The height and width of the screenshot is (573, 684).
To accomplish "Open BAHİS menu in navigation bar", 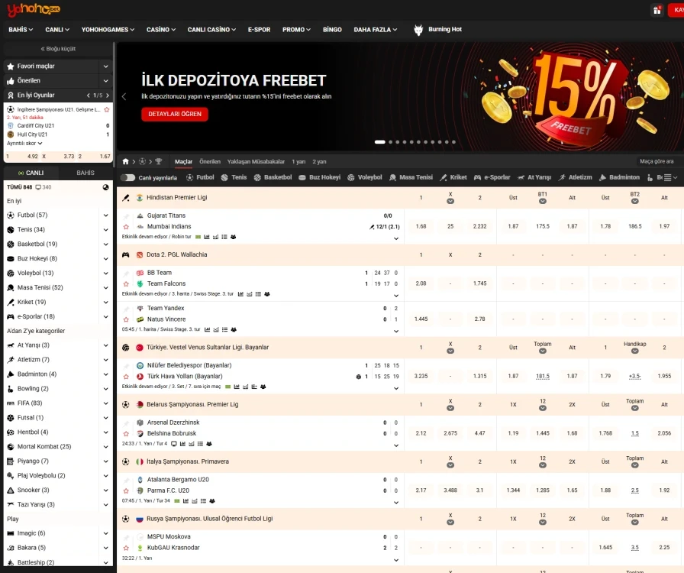I will [21, 30].
